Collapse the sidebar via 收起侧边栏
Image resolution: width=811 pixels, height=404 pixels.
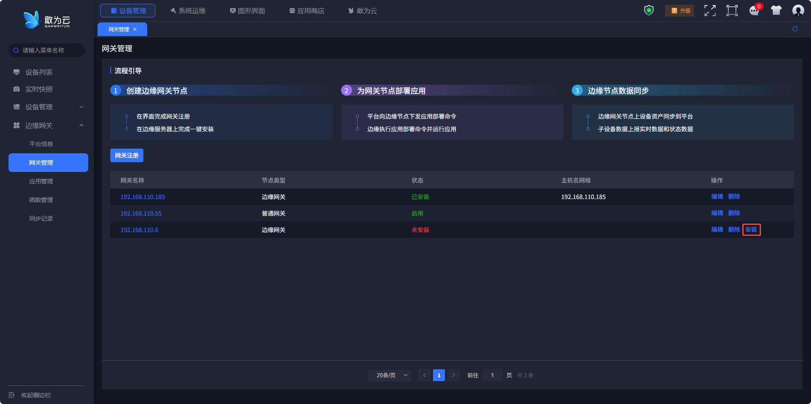click(30, 395)
